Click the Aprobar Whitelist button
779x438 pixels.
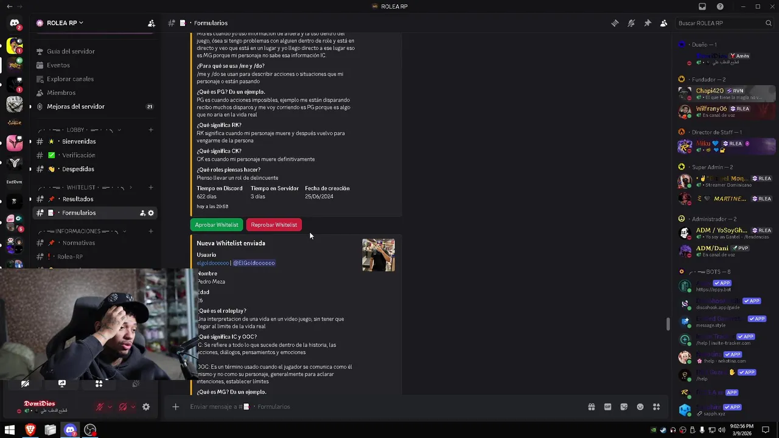click(x=217, y=224)
